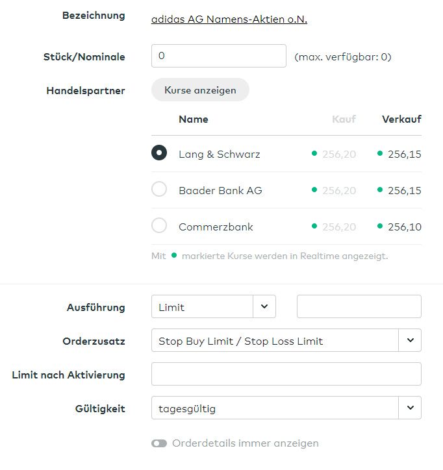The width and height of the screenshot is (443, 470).
Task: Click the limit price input field
Action: (359, 306)
